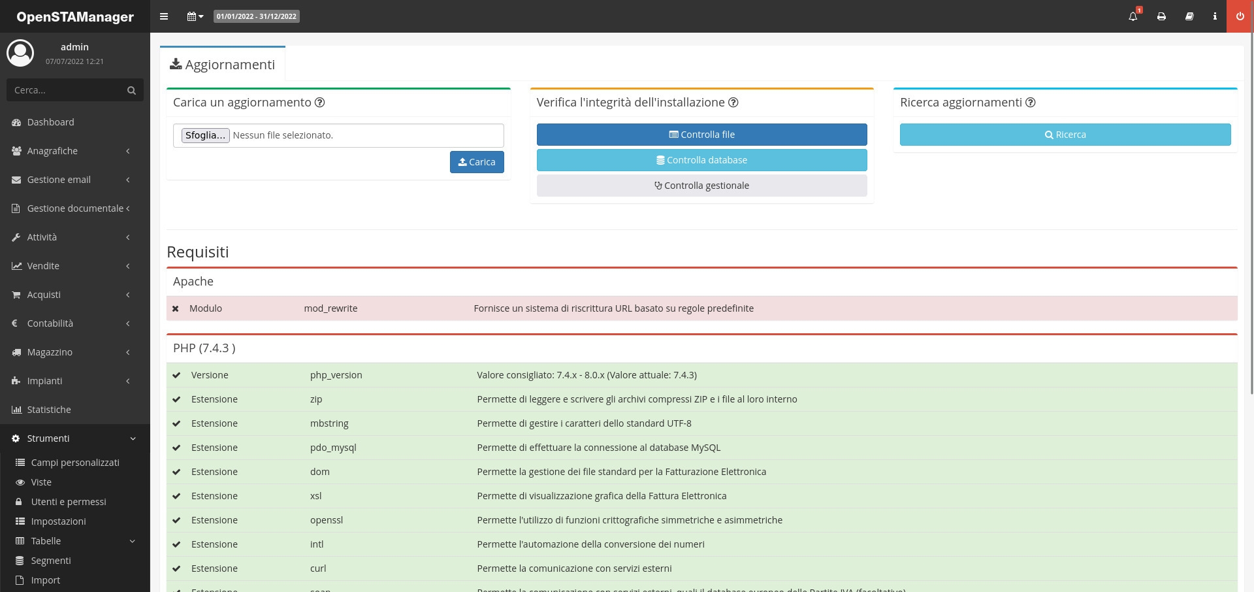Select the Aggiornamenti tab
Screen dimensions: 1254x592
click(223, 65)
